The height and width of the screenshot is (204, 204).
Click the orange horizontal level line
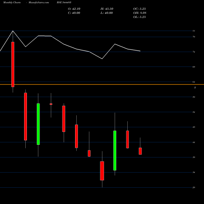tap(102, 84)
